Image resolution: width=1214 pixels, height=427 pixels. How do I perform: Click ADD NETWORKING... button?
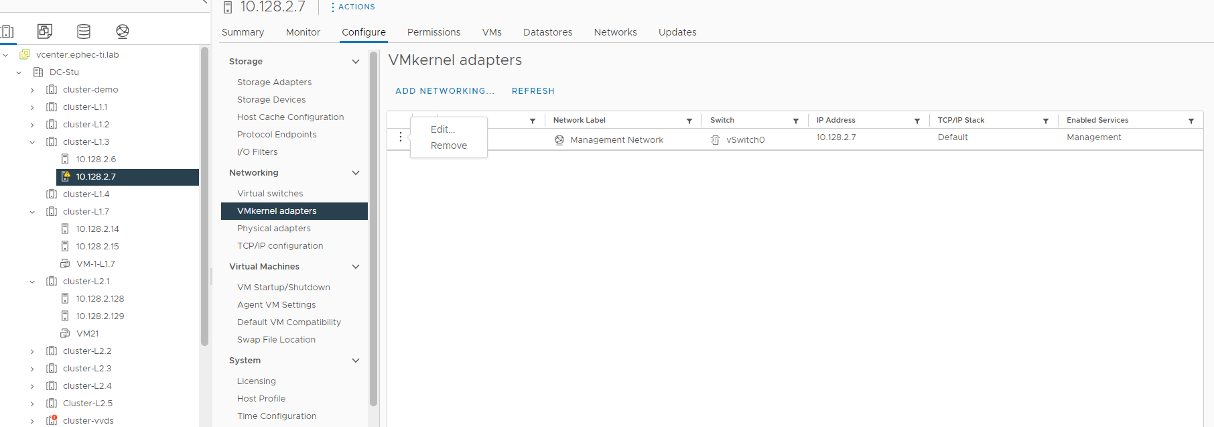point(445,90)
